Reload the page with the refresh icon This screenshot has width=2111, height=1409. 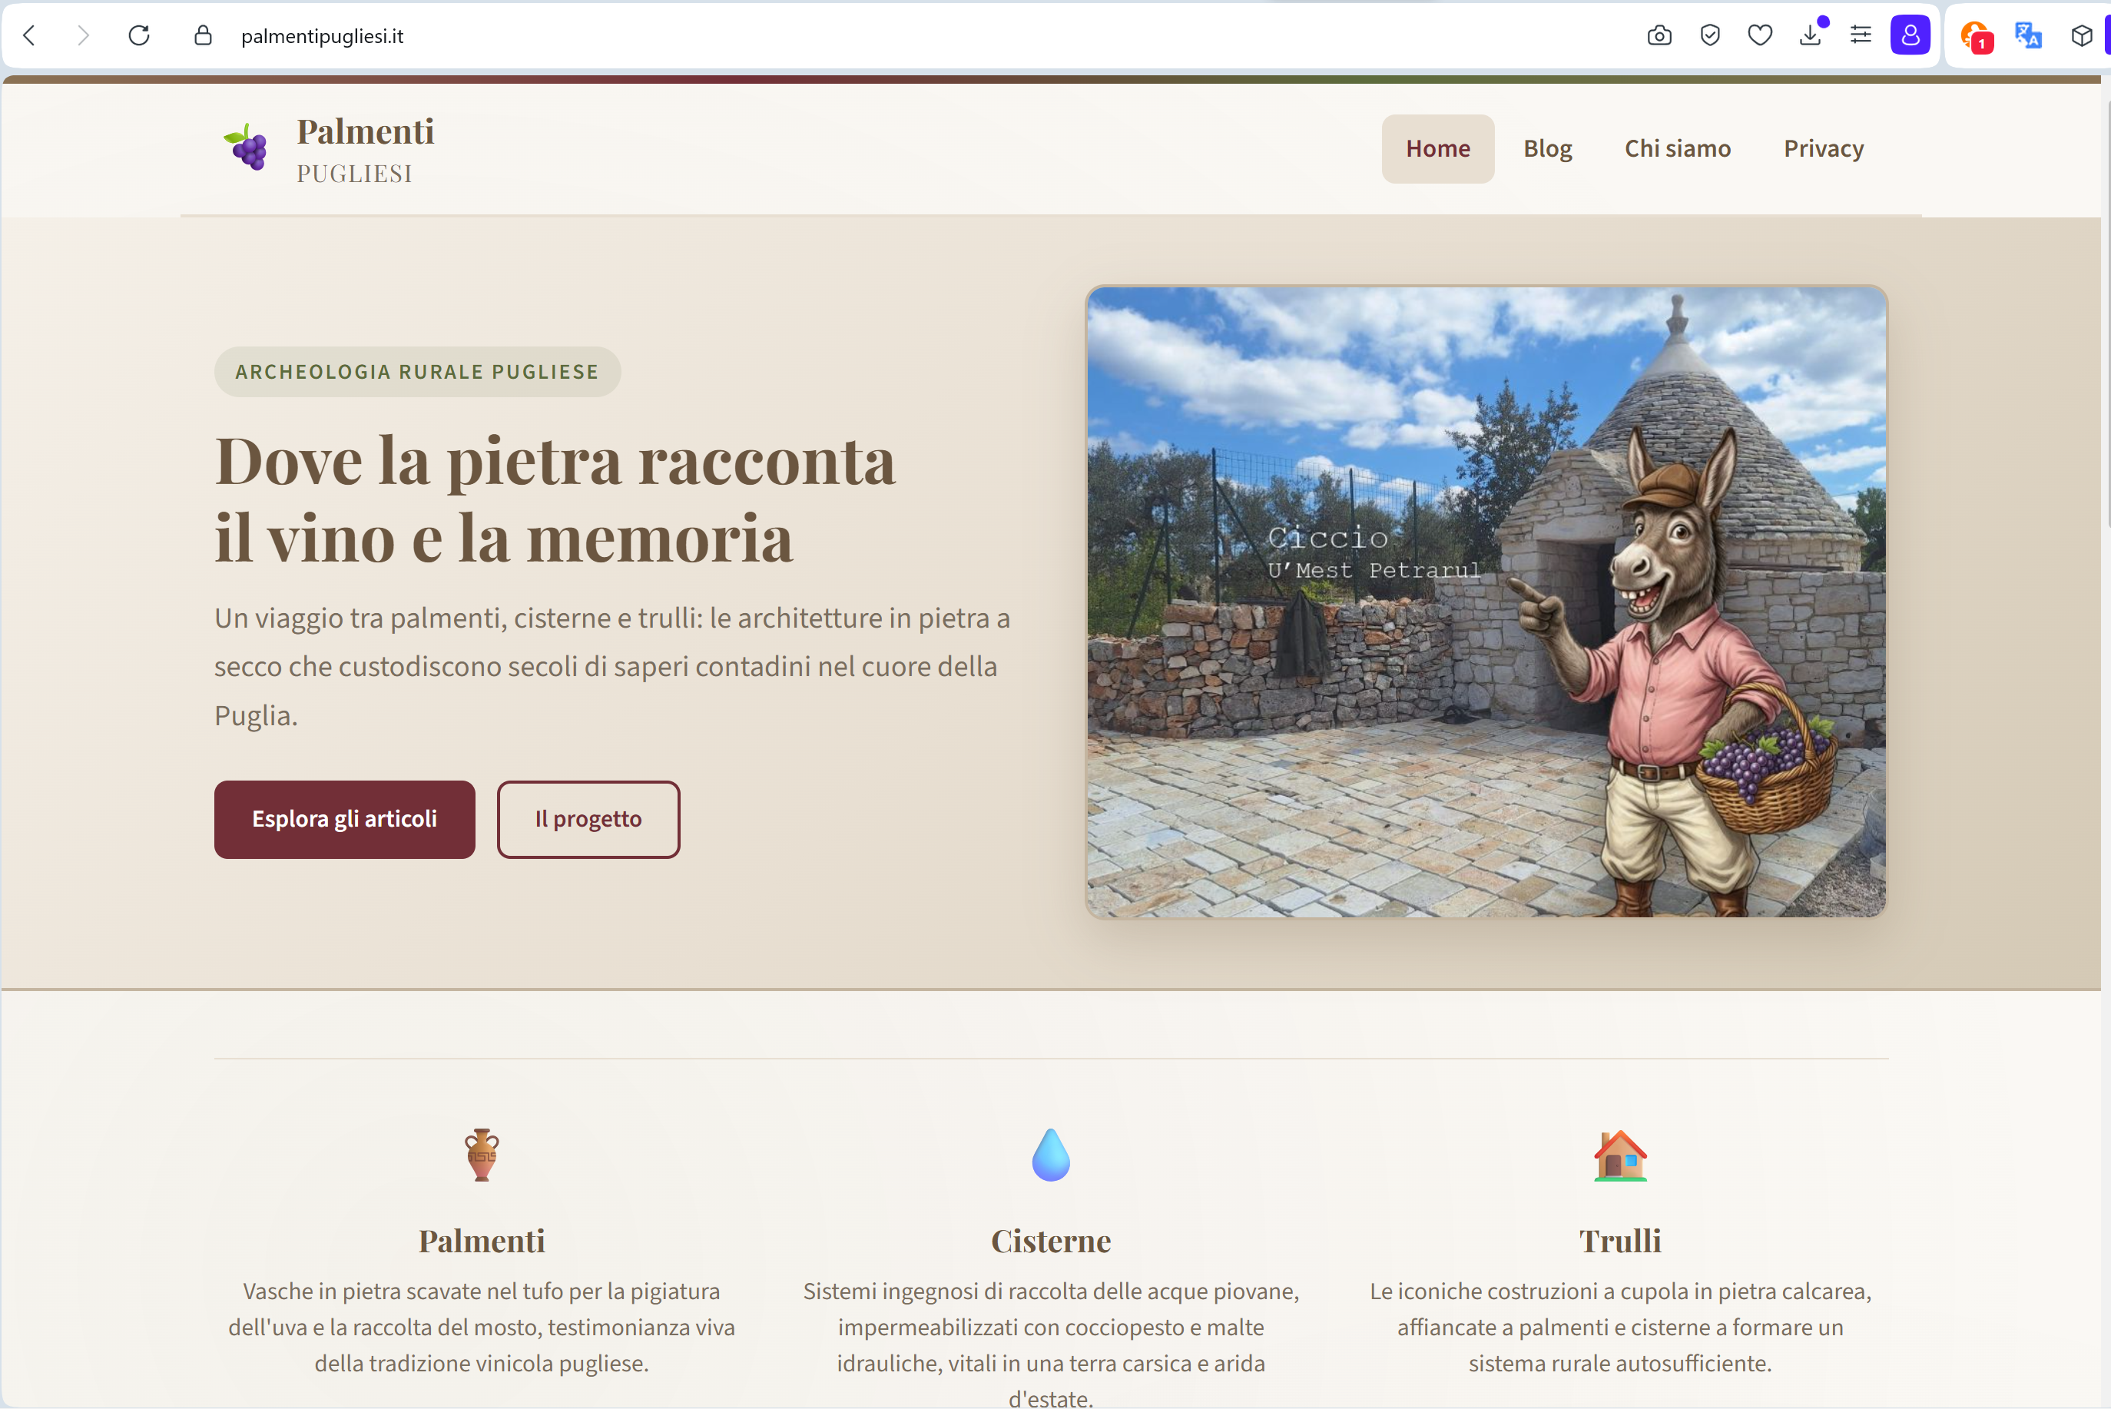(x=139, y=36)
